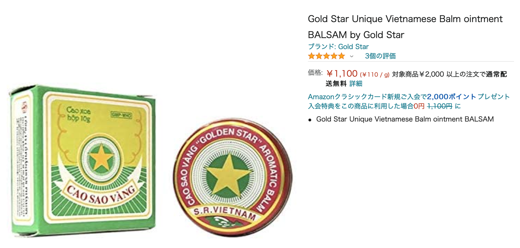
Task: Click the first orange rating star
Action: (312, 56)
